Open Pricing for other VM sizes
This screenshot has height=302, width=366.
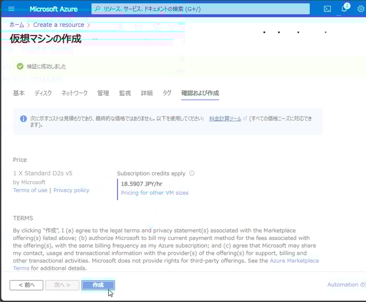coord(155,193)
